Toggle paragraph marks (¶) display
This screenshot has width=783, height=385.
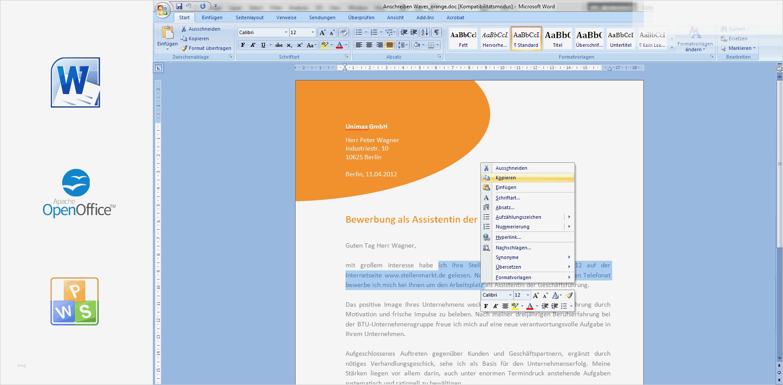[437, 32]
